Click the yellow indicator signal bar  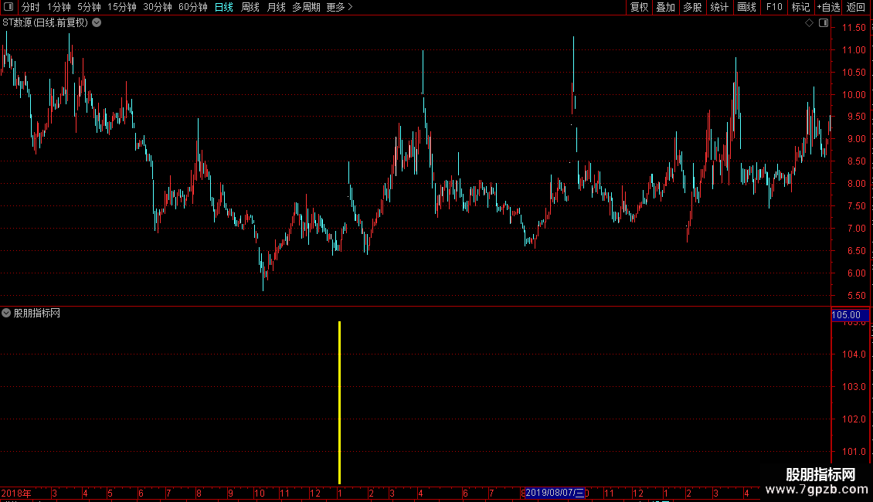click(x=340, y=402)
